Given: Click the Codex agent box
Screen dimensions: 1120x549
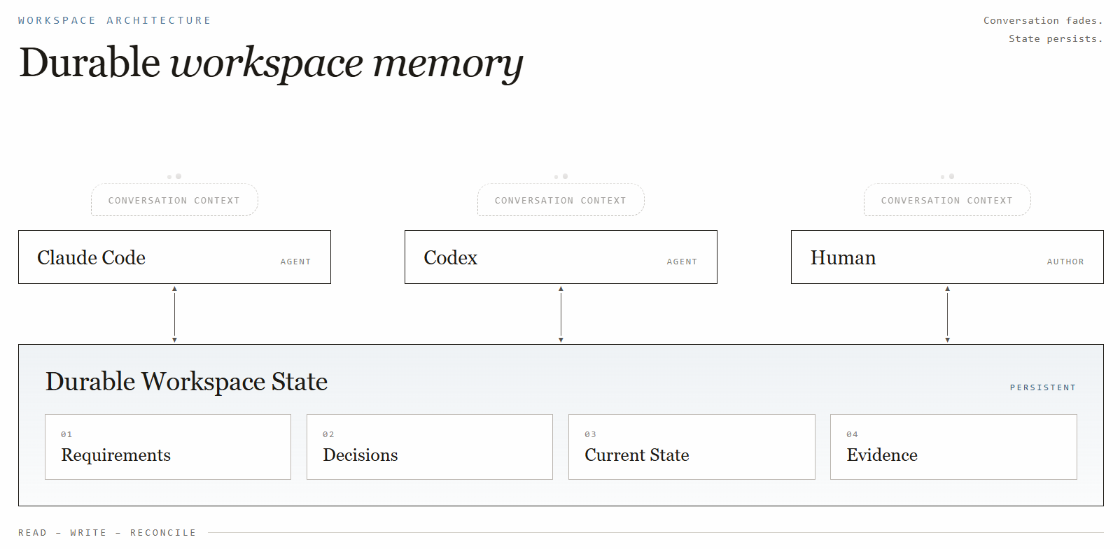Looking at the screenshot, I should (561, 257).
